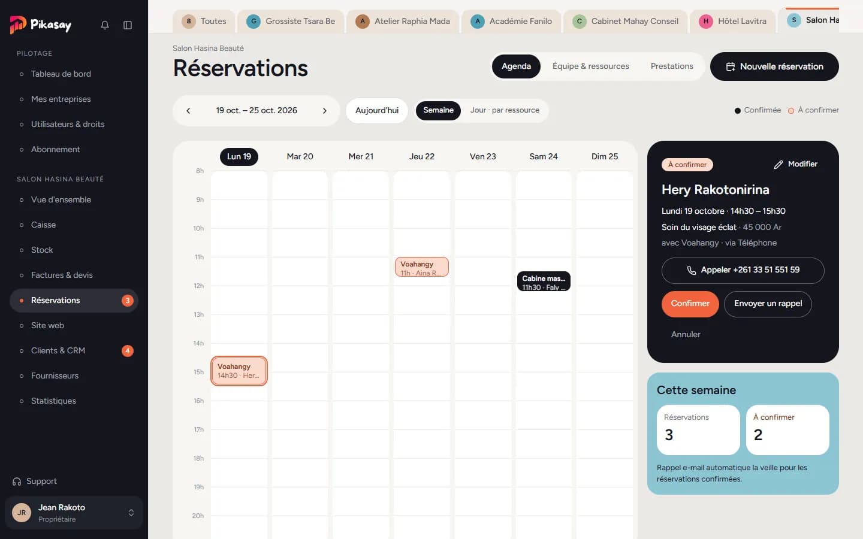Confirm the Hery Rakotonirina reservation
This screenshot has height=539, width=863.
pyautogui.click(x=690, y=304)
